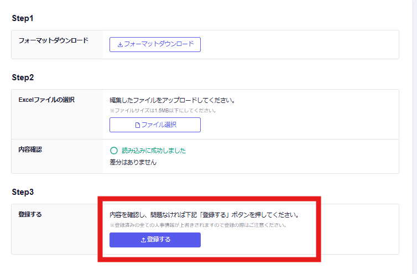Click the 編集したファイルをアップロード instruction text
Viewport: 417px width, 274px height.
(x=173, y=101)
